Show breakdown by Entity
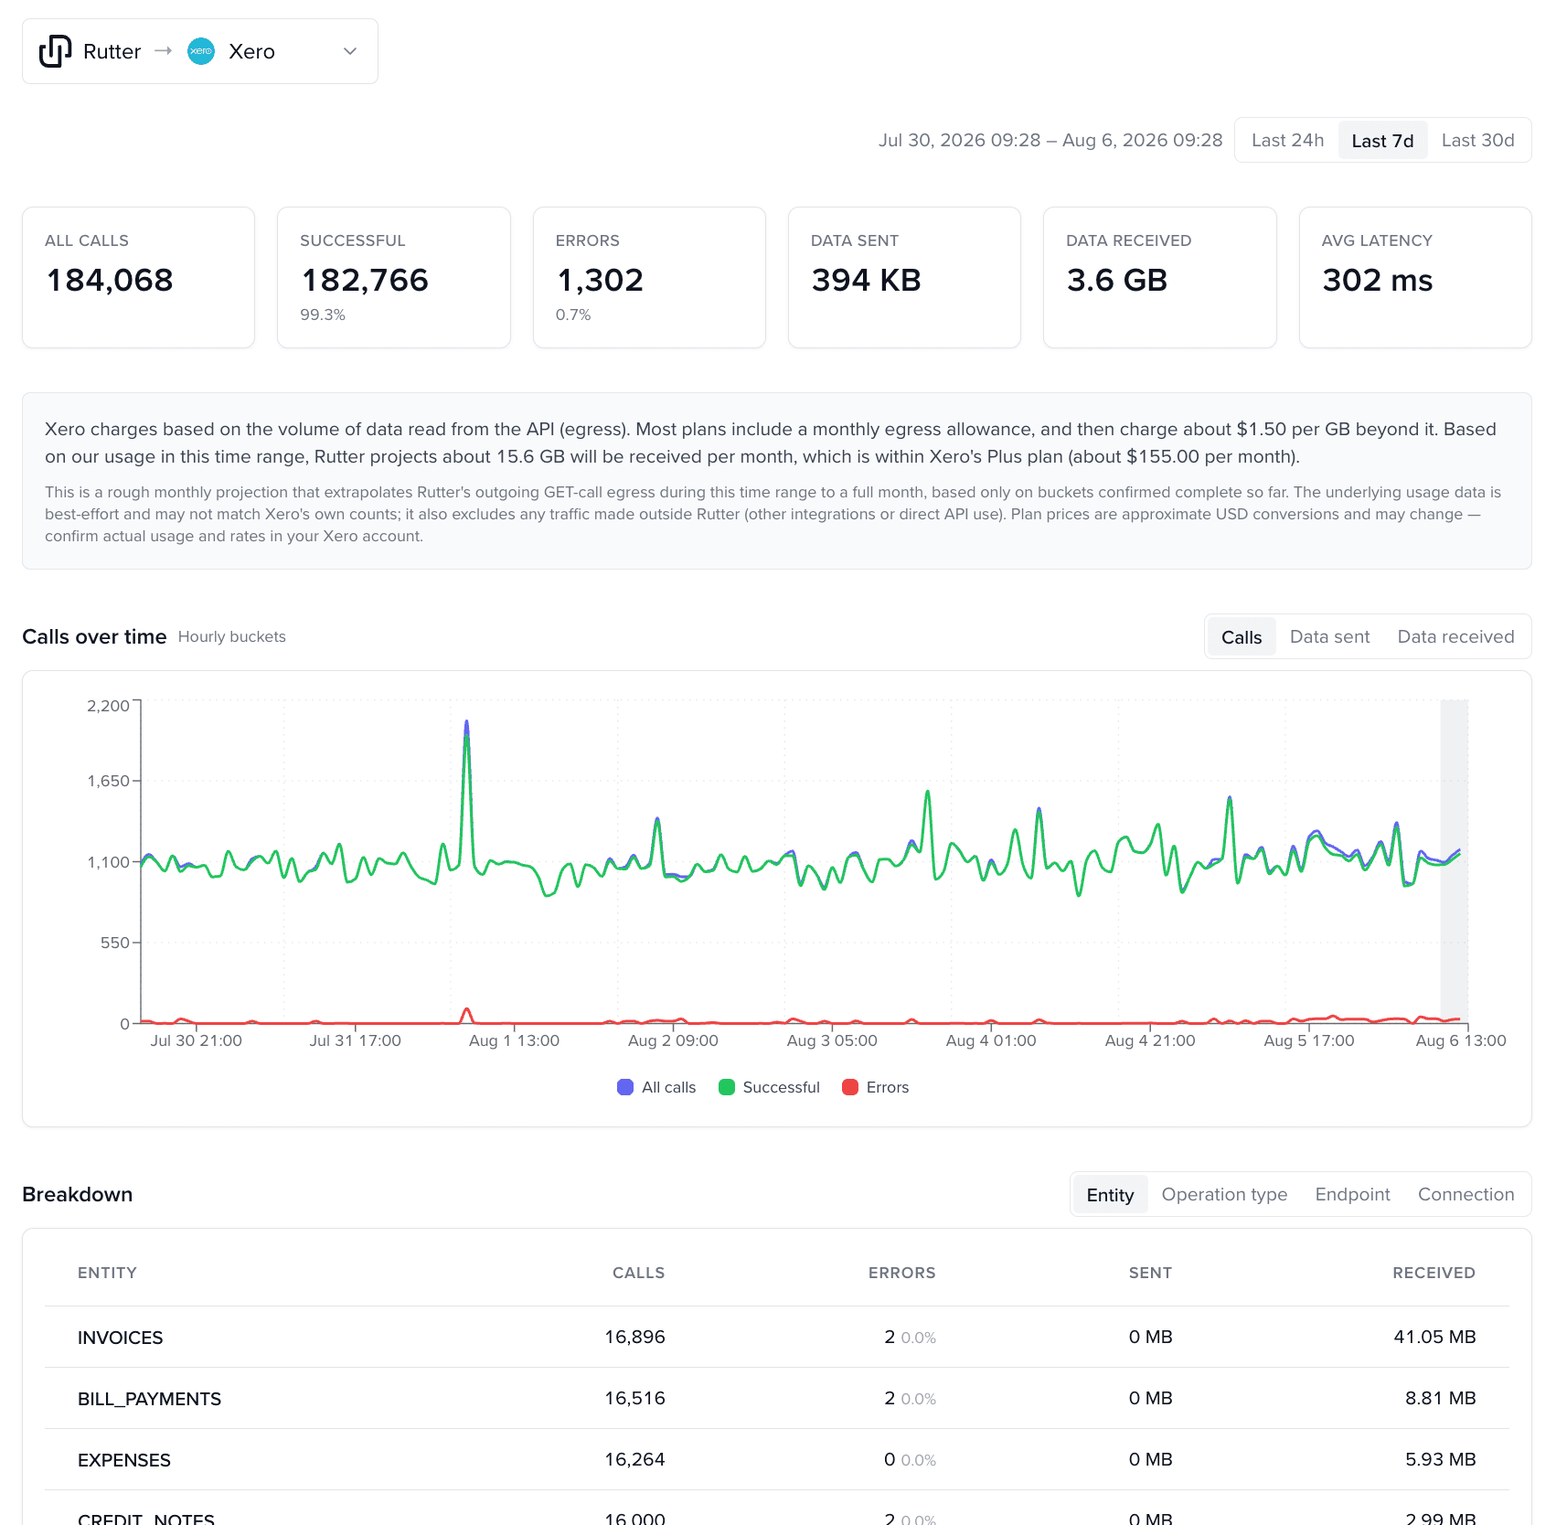Screen dimensions: 1556x1525 point(1110,1195)
